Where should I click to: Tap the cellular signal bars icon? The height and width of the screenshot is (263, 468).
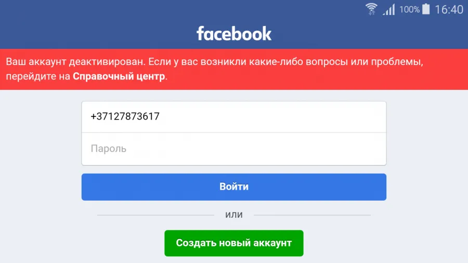[389, 9]
